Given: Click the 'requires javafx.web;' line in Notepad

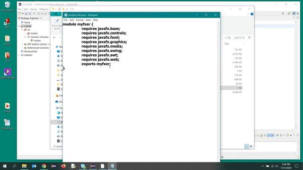Looking at the screenshot, I should point(100,59).
